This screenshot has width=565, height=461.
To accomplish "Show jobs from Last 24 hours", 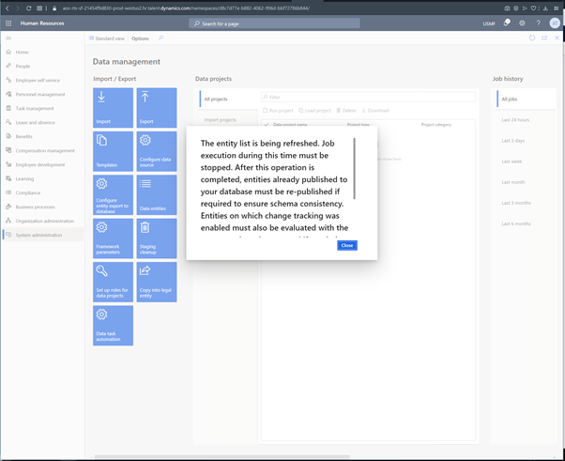I will coord(515,120).
